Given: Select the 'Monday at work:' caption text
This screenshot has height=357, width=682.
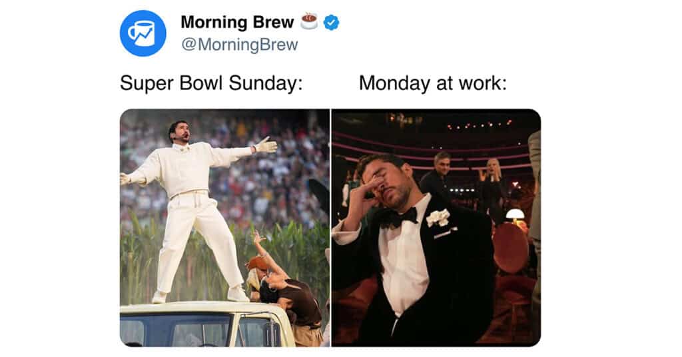Looking at the screenshot, I should (x=433, y=83).
